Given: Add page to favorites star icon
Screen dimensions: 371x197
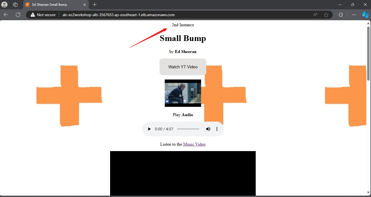Looking at the screenshot, I should click(x=326, y=15).
